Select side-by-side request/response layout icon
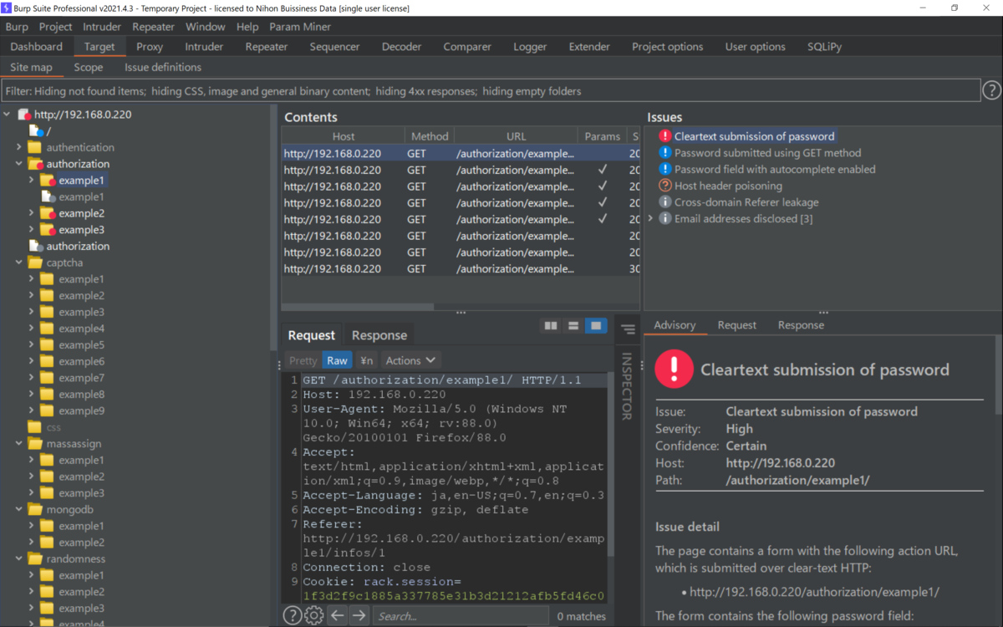Viewport: 1003px width, 627px height. [x=550, y=326]
